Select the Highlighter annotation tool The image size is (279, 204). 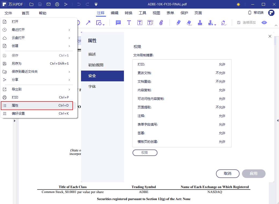pos(178,23)
